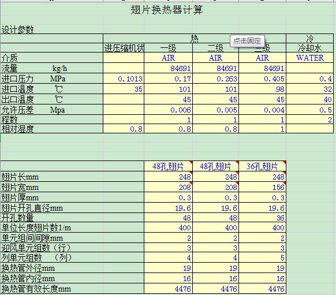Select the 开孔数量 row label
Viewport: 336px width, 295px height.
click(72, 218)
